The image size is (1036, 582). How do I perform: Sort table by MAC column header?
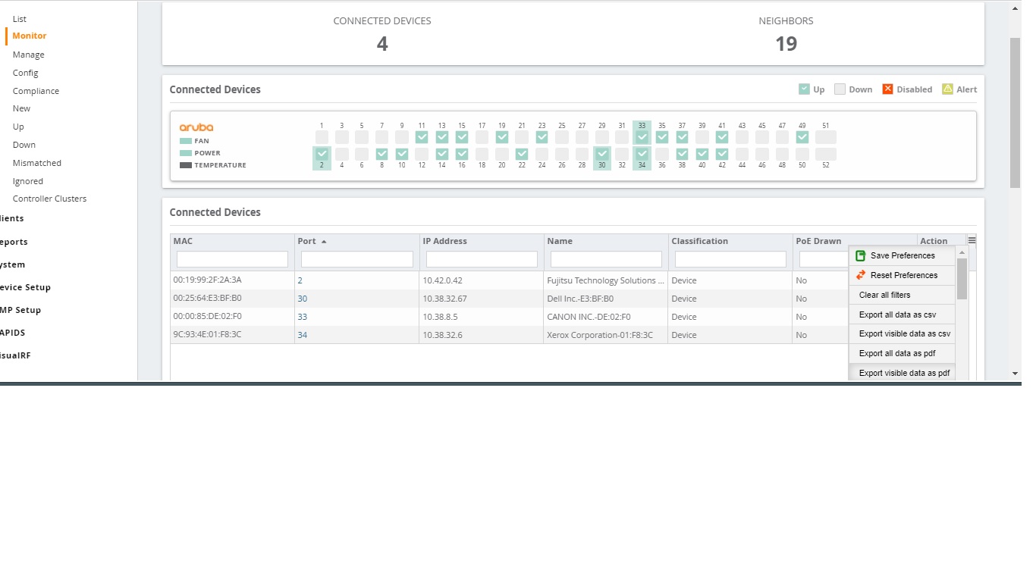[x=183, y=241]
